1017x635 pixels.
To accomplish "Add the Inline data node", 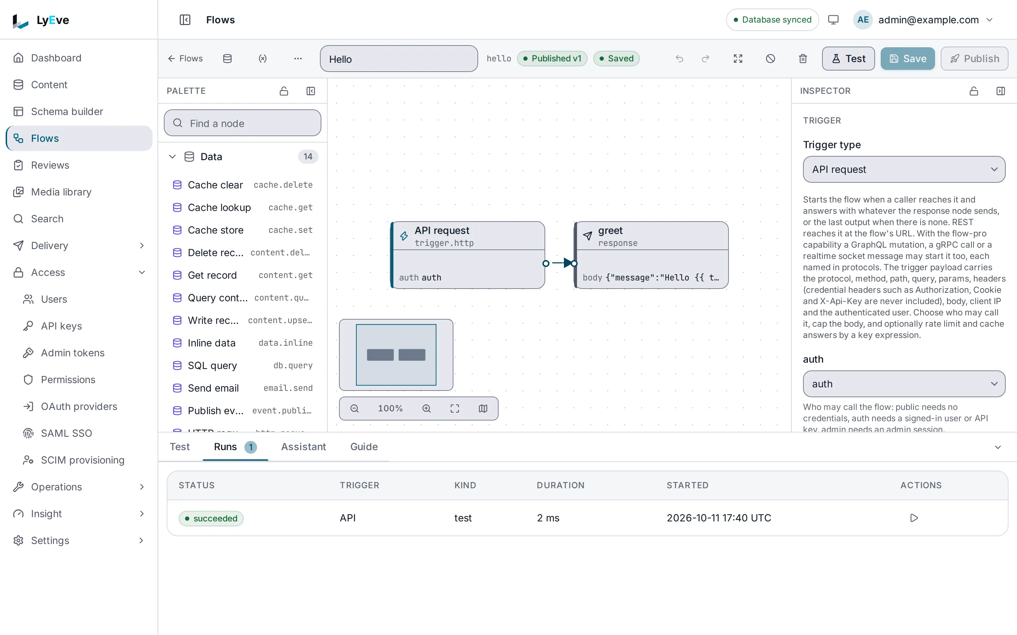I will [x=243, y=343].
